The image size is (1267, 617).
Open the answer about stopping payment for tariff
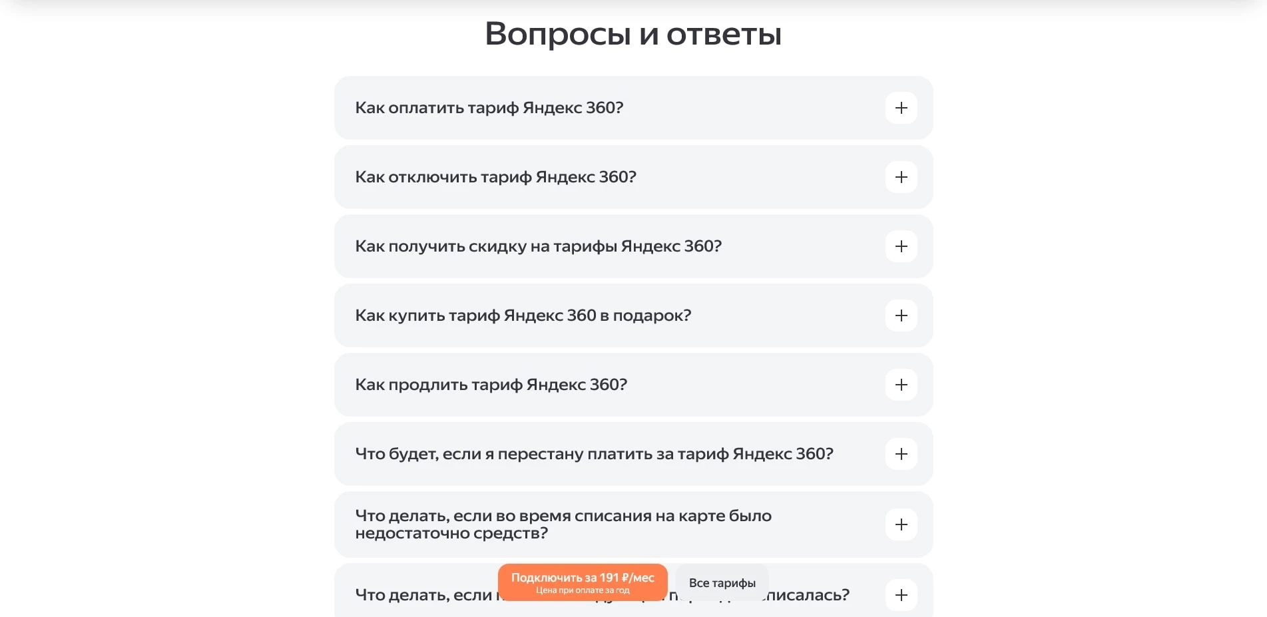pyautogui.click(x=901, y=454)
